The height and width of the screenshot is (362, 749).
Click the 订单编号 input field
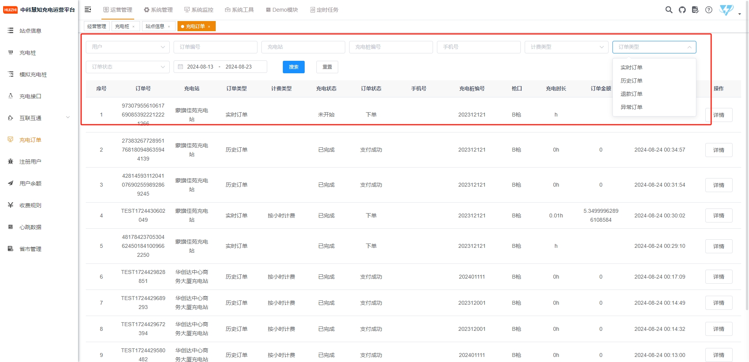tap(215, 47)
